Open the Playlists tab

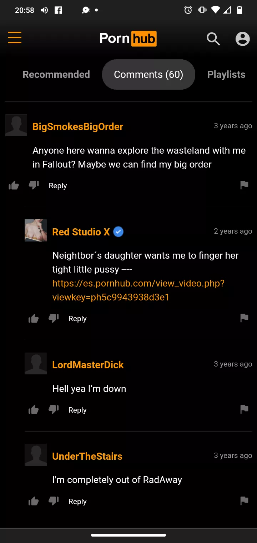(226, 74)
